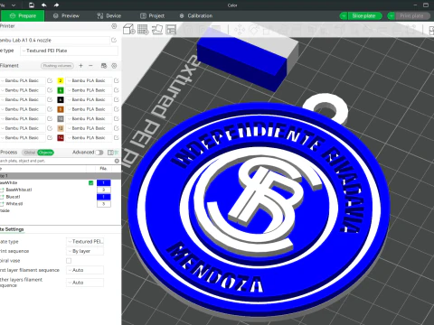Select Blue.stl in the object list
The width and height of the screenshot is (434, 325).
(13, 197)
